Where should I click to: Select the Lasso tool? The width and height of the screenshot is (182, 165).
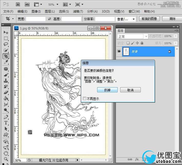click(6, 44)
